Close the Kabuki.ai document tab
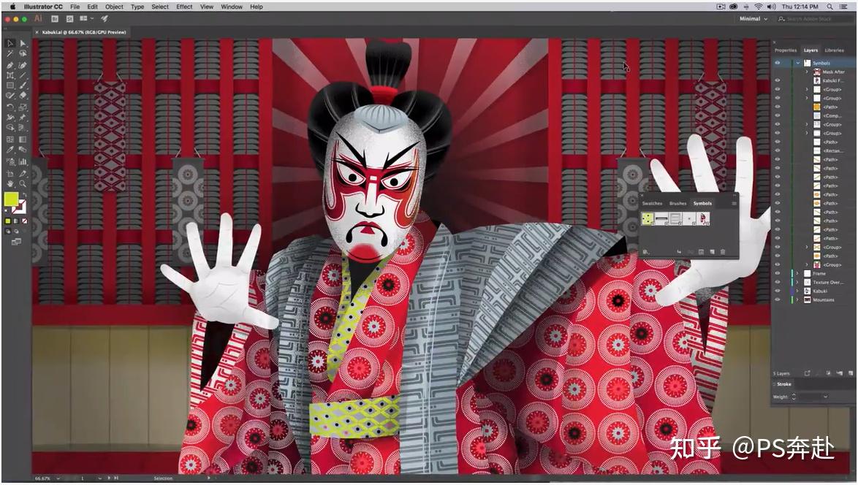This screenshot has width=858, height=485. [x=37, y=32]
